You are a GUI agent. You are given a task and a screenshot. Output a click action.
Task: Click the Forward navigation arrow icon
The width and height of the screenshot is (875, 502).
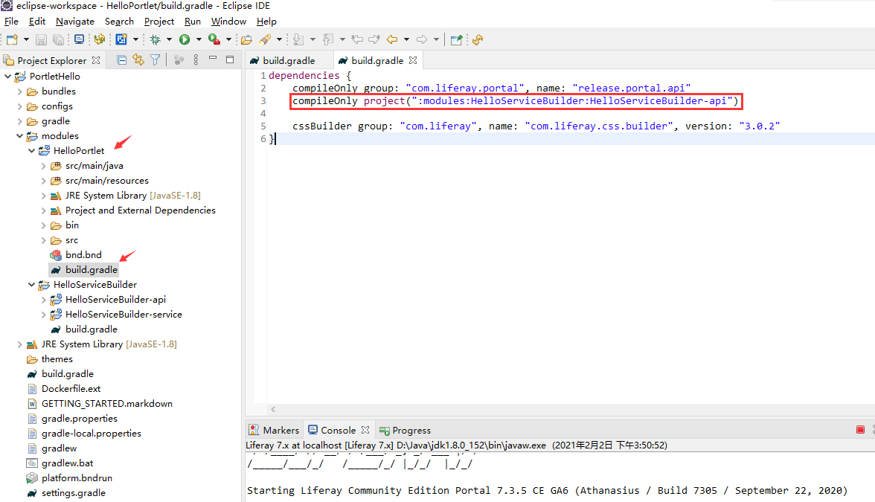[422, 39]
